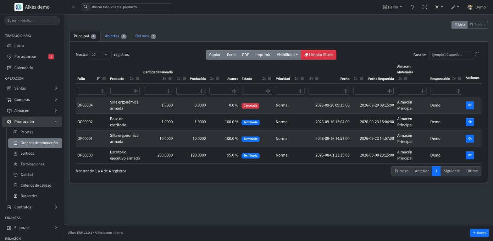
Task: Open the notifications bell
Action: point(412,7)
